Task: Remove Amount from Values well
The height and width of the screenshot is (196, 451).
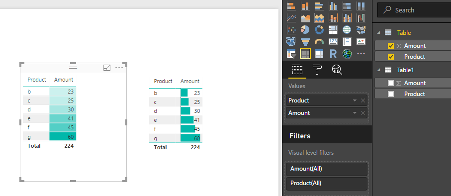Action: pyautogui.click(x=363, y=113)
